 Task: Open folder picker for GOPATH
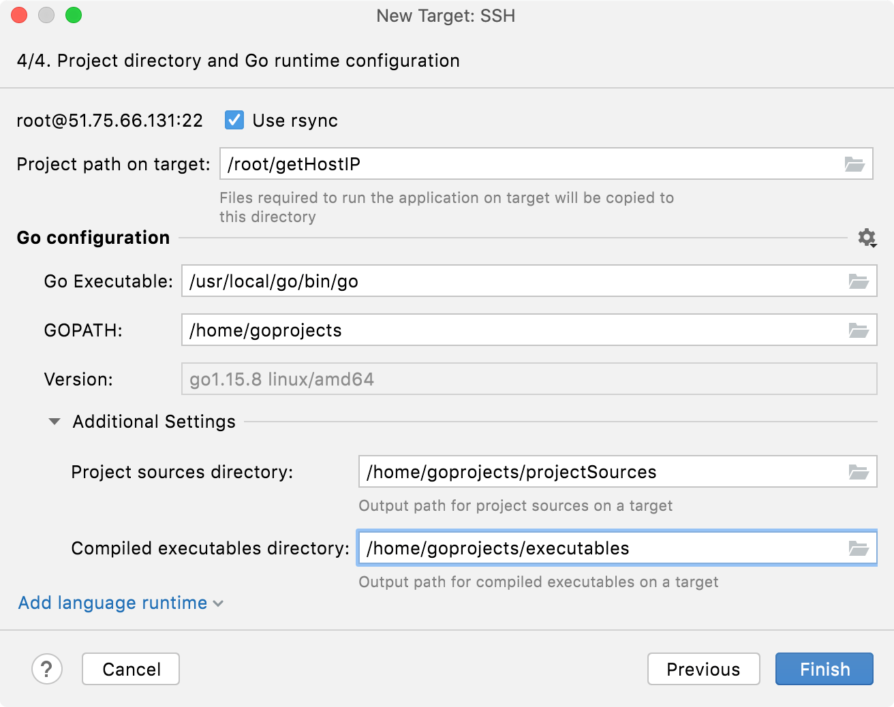859,330
